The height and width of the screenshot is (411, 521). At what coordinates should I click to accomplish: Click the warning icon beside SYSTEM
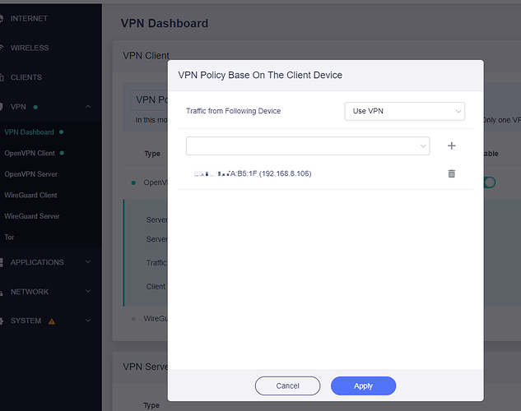click(52, 321)
